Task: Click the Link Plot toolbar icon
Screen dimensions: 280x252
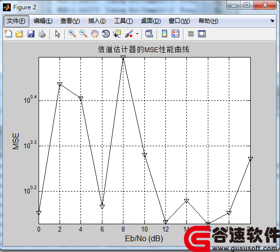Action: coord(149,34)
